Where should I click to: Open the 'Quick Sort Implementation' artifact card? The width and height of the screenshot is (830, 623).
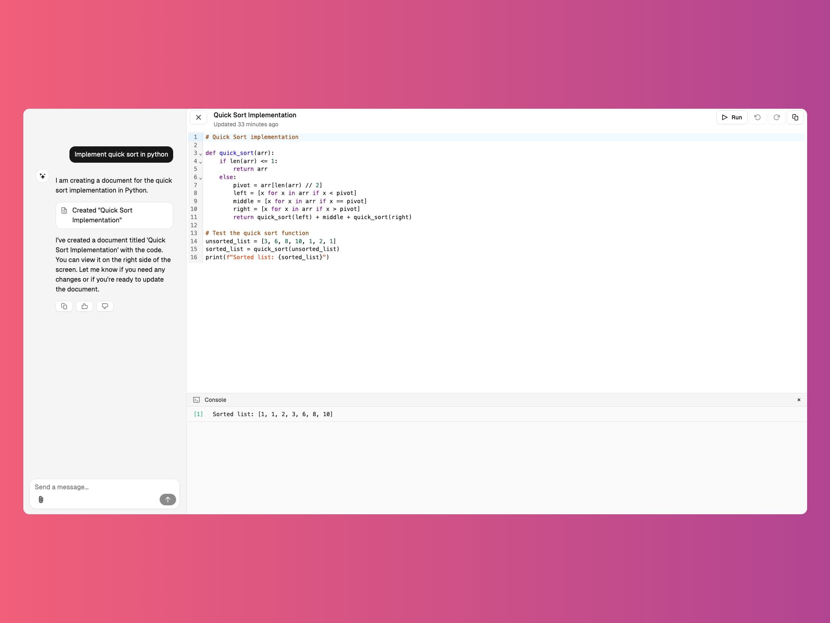click(x=114, y=215)
